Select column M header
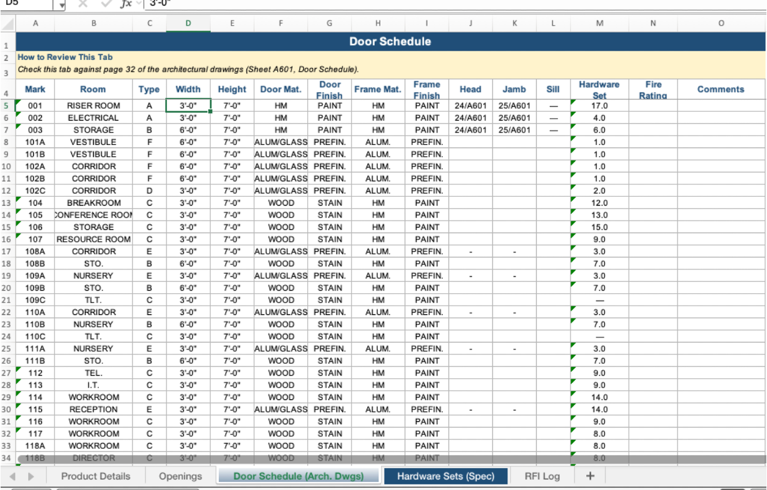This screenshot has height=490, width=767. [599, 24]
